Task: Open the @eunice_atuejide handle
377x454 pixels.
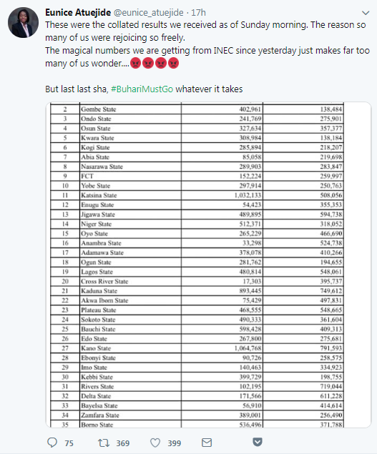Action: click(x=148, y=13)
